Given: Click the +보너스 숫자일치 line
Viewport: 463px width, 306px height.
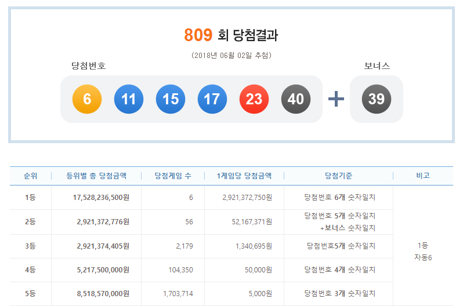Looking at the screenshot, I should pyautogui.click(x=348, y=228).
